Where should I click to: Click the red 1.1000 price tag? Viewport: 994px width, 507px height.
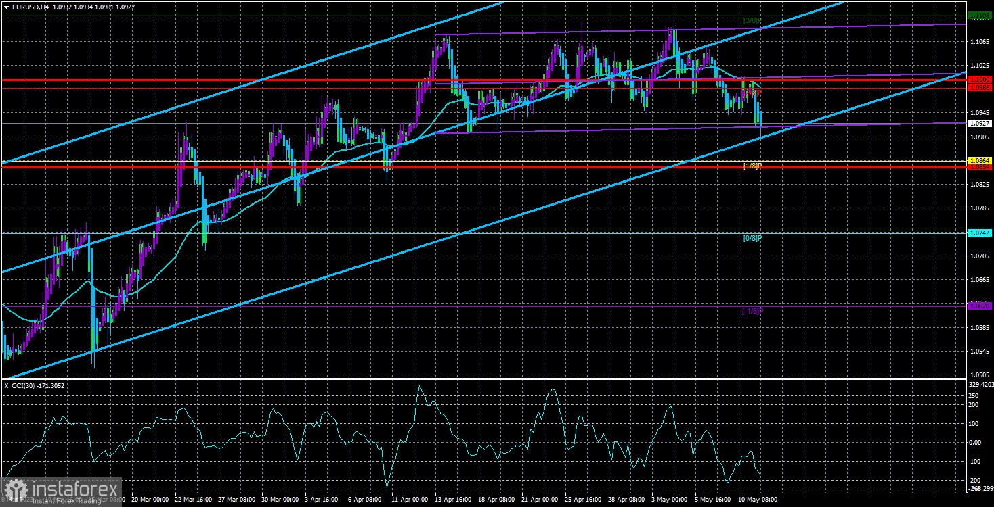(980, 80)
